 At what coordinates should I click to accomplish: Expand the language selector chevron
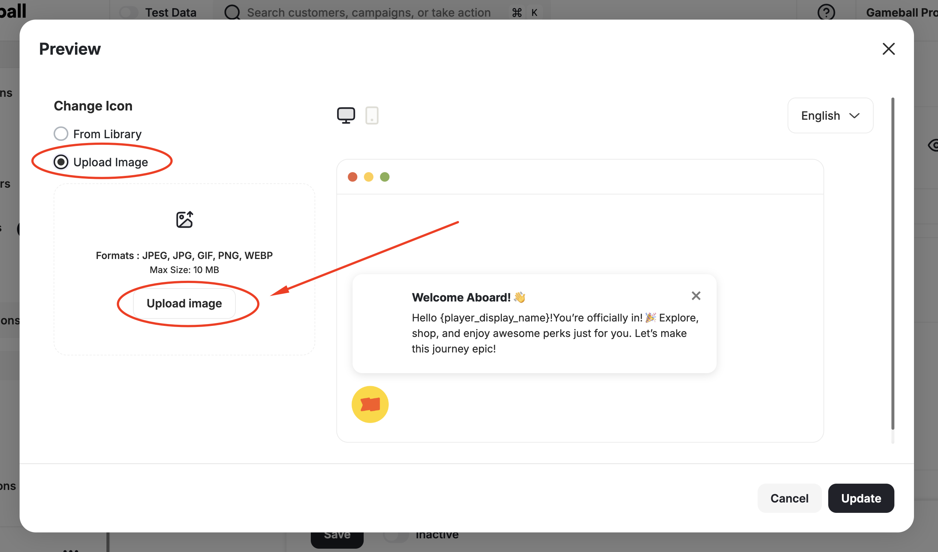pos(855,115)
